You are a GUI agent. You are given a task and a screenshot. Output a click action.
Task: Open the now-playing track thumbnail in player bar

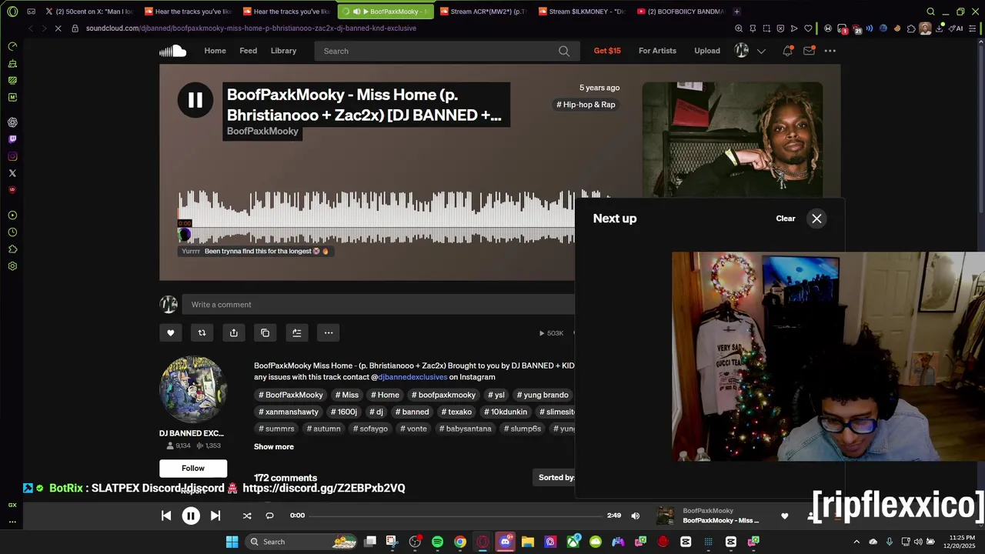tap(666, 516)
